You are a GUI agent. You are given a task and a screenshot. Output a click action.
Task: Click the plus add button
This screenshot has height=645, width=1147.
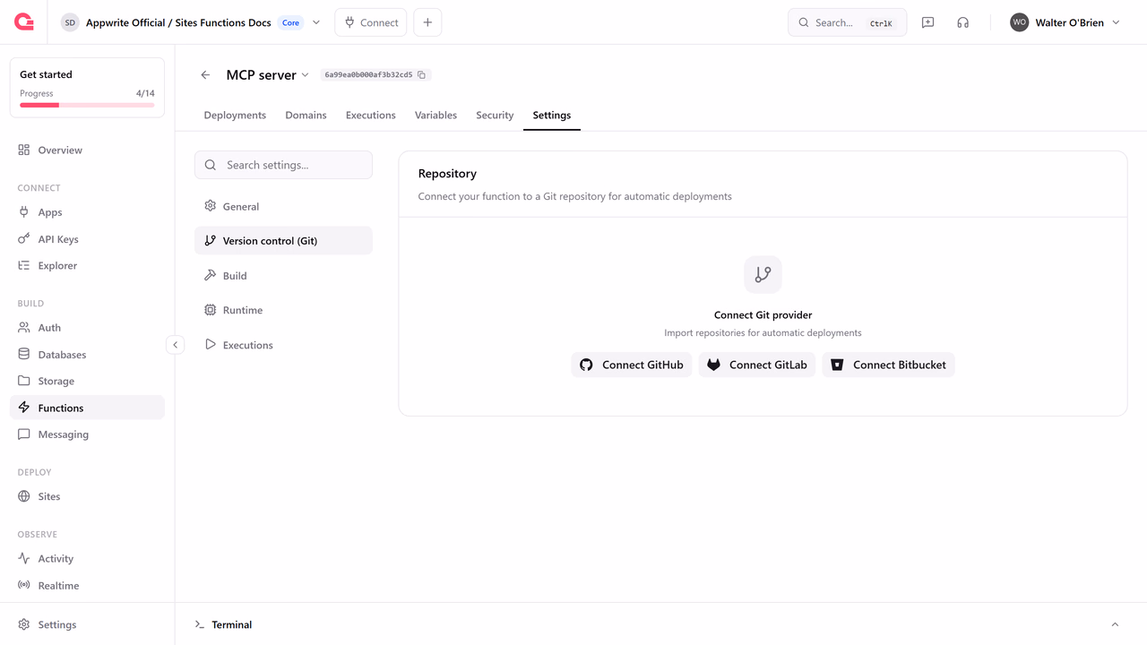pyautogui.click(x=427, y=22)
